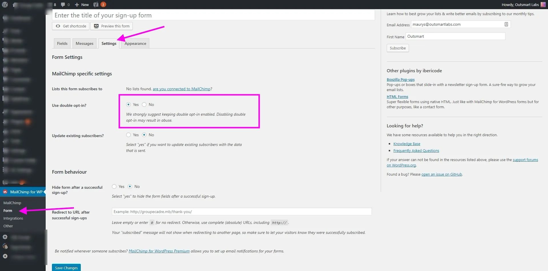Click the user avatar beside Howdy

543,5
